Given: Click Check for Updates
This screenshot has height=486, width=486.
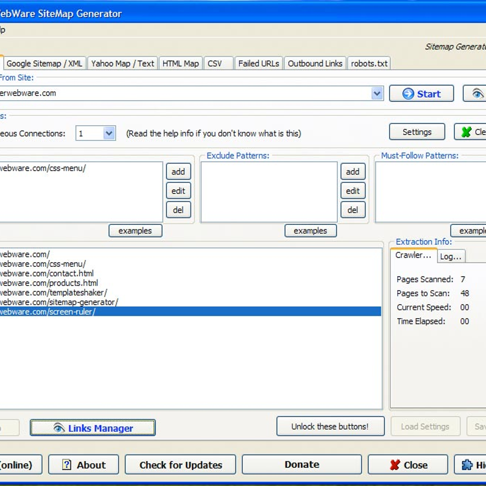Looking at the screenshot, I should [180, 464].
